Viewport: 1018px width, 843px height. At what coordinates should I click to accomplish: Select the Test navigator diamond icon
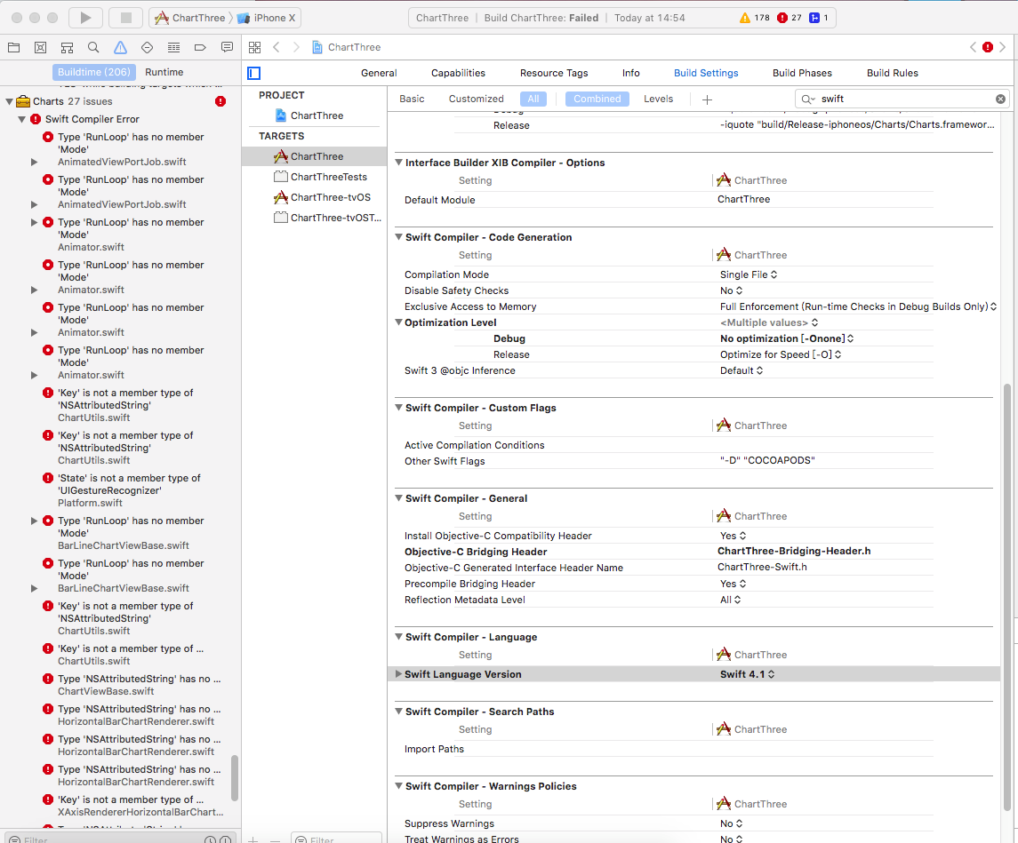[x=148, y=47]
